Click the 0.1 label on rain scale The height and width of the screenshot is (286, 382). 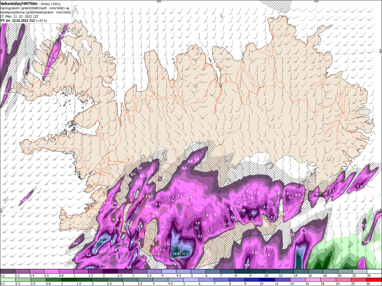point(2,284)
